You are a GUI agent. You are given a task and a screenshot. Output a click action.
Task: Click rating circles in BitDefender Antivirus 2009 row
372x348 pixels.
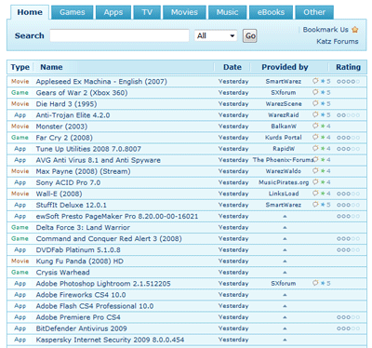349,328
